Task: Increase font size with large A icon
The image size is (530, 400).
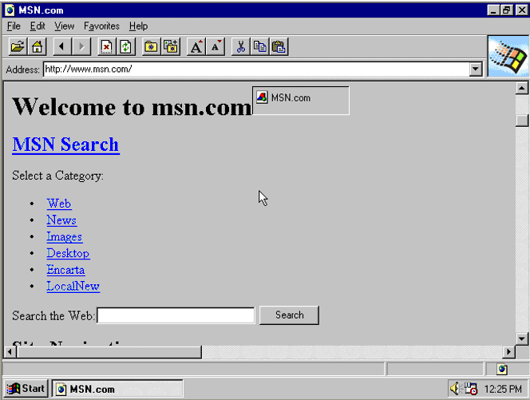Action: coord(196,46)
